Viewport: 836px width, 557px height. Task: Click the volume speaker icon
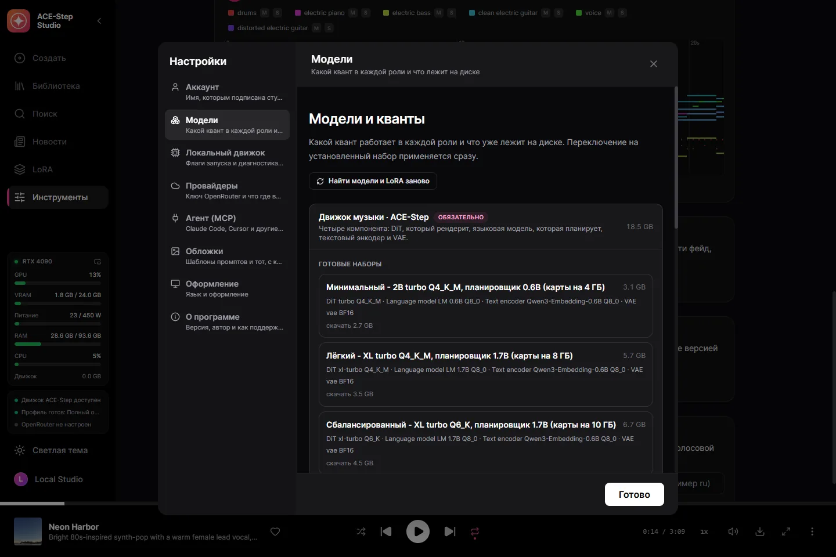733,531
